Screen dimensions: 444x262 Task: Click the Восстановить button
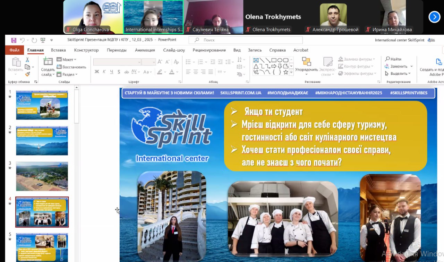[x=71, y=67]
